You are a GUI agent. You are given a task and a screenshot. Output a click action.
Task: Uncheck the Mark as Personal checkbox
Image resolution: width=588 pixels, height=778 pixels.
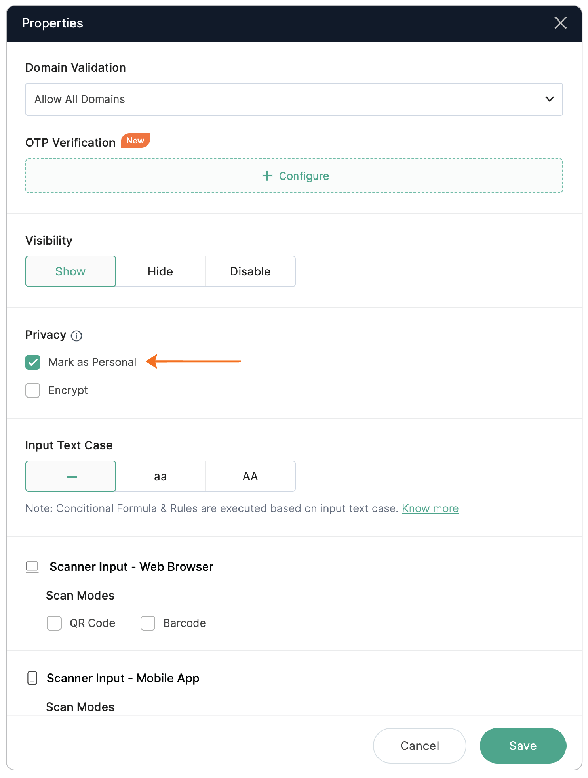(33, 362)
